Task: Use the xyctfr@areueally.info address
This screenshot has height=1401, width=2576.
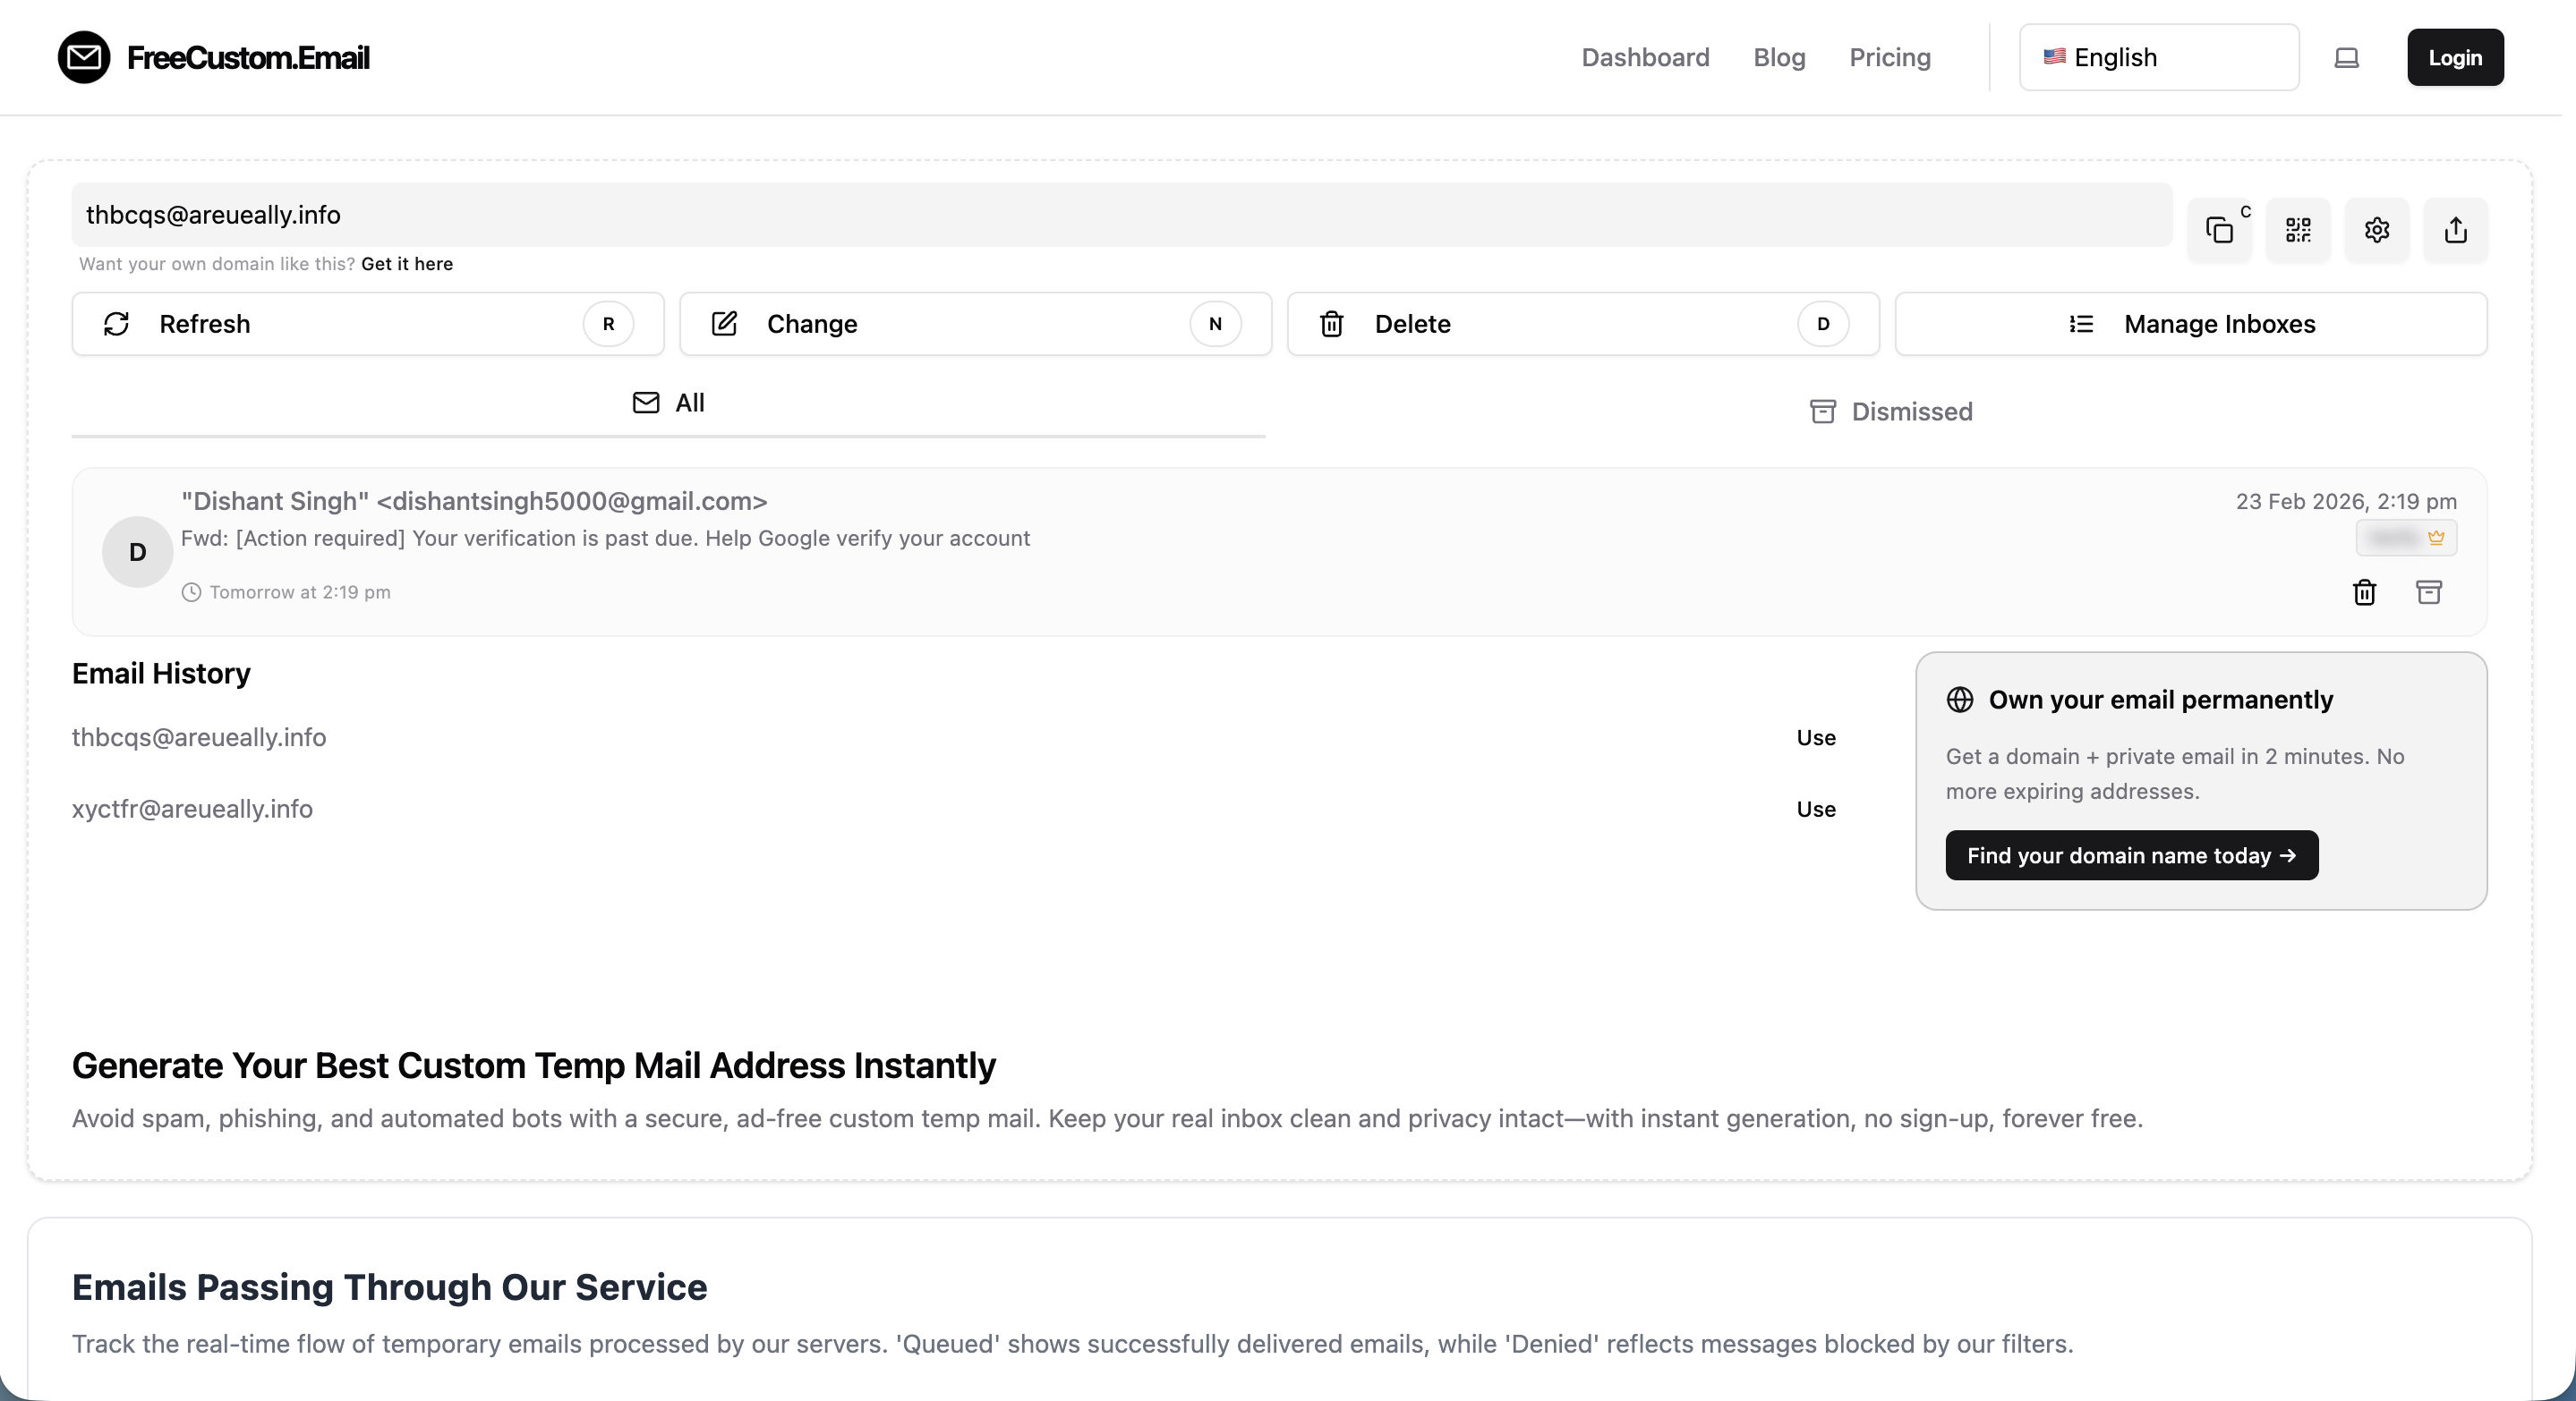Action: click(1816, 810)
